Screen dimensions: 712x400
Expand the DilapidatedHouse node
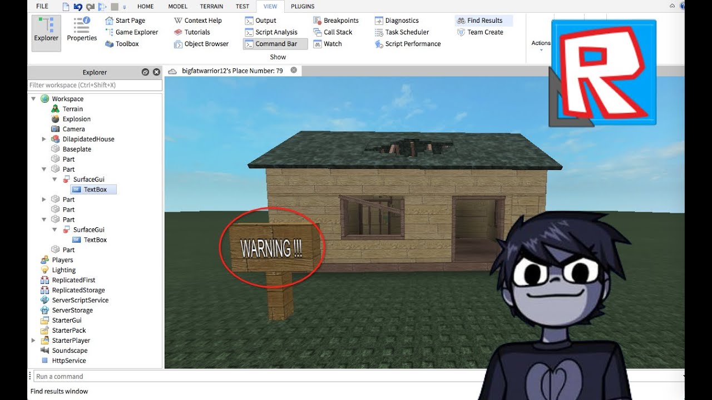point(44,139)
